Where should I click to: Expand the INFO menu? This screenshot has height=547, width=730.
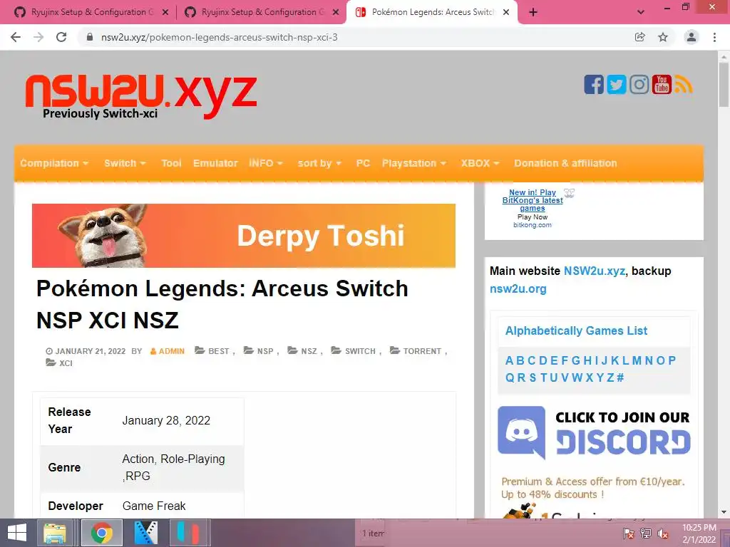pyautogui.click(x=266, y=163)
